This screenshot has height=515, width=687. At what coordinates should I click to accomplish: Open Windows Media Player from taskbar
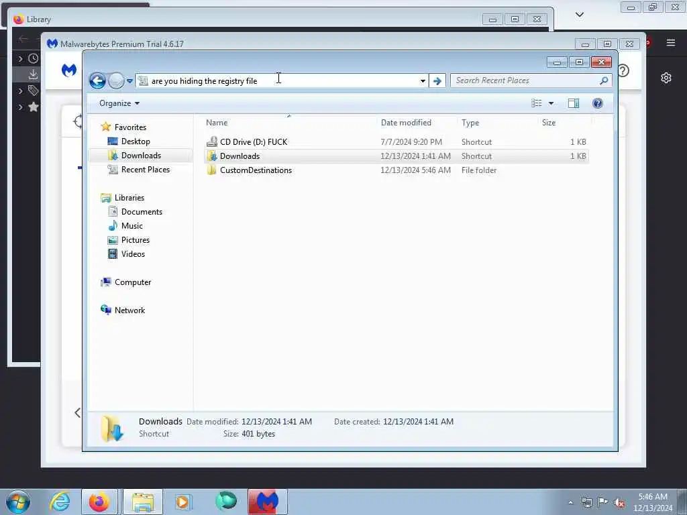182,502
